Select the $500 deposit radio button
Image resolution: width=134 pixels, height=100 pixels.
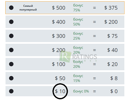[x=11, y=8]
